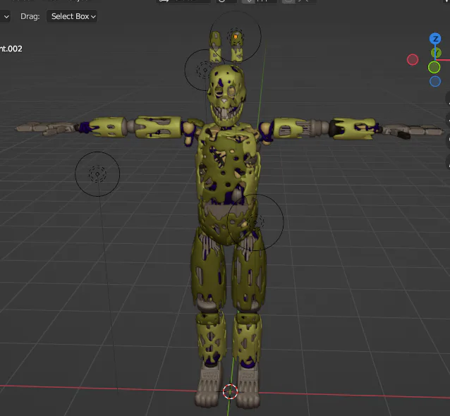
Task: Click the 3D cursor between the feet
Action: pyautogui.click(x=230, y=391)
